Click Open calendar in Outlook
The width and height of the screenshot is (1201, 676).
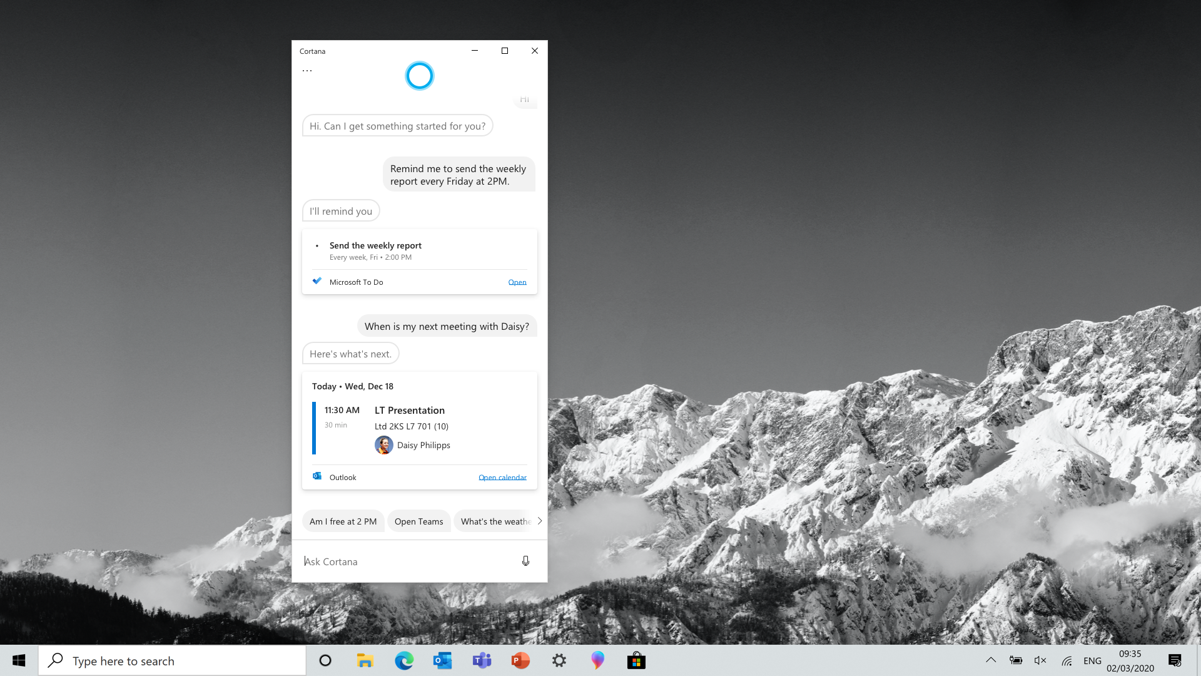502,477
